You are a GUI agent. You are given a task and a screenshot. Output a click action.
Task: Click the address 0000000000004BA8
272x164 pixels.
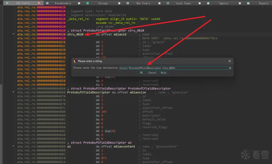[x=51, y=139]
